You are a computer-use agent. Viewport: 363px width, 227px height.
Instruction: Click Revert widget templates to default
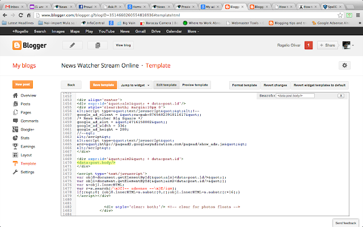319,85
